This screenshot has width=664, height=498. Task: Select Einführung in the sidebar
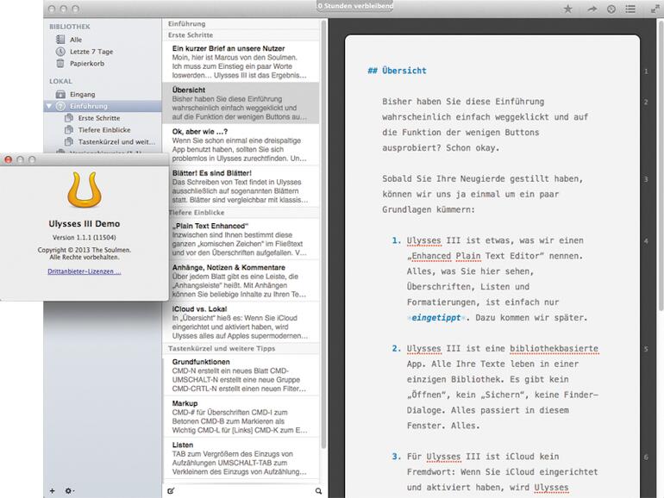(103, 106)
